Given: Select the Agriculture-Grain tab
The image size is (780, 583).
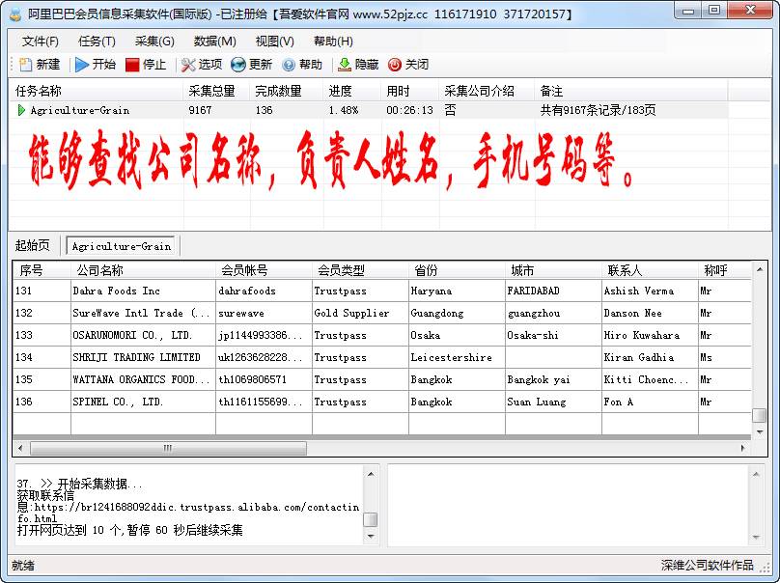Looking at the screenshot, I should tap(122, 246).
